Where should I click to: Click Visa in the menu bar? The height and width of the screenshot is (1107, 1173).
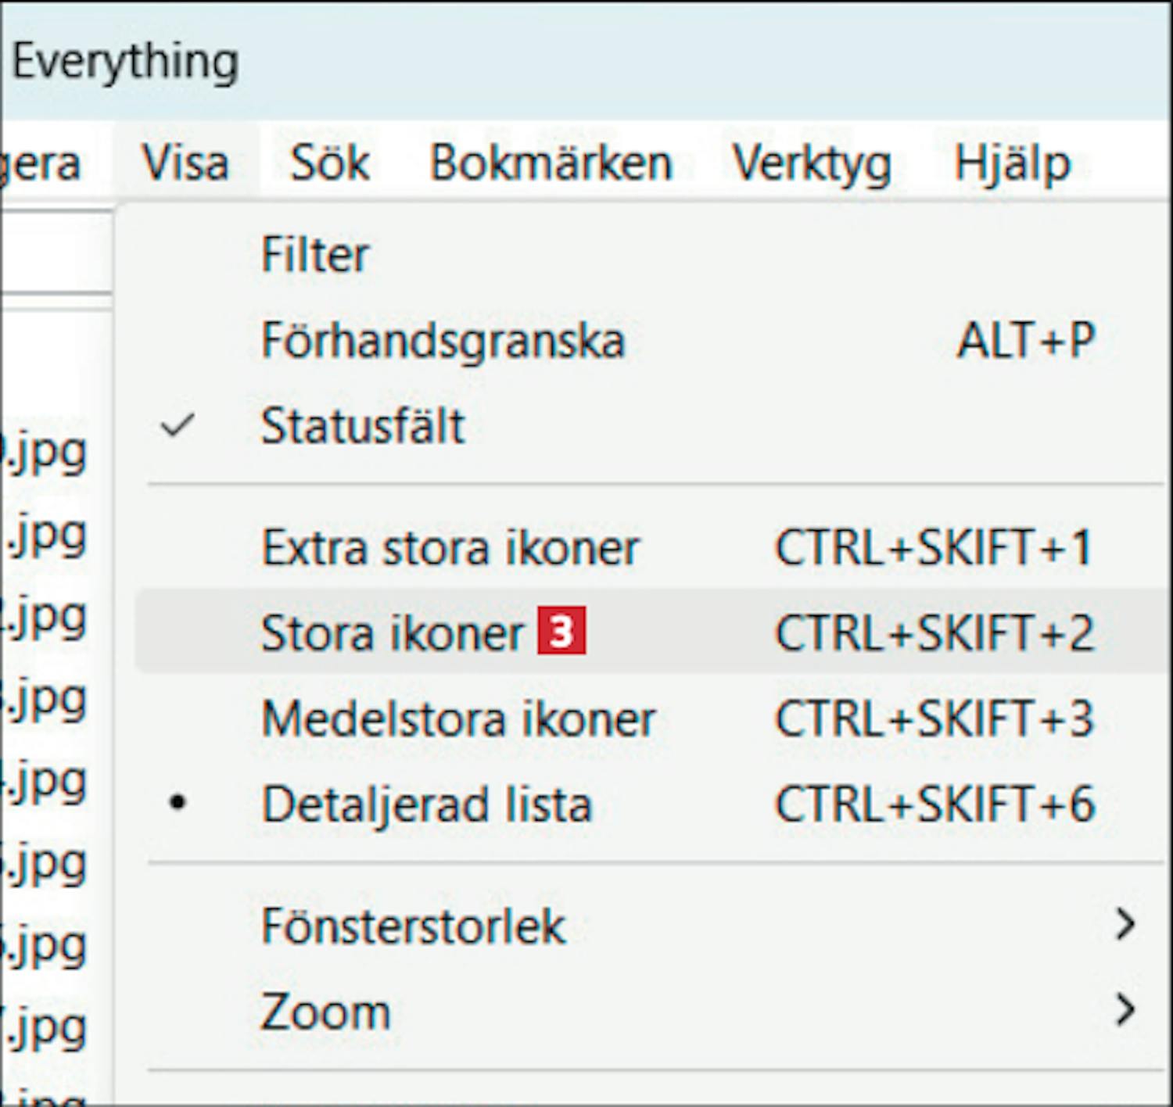[186, 163]
